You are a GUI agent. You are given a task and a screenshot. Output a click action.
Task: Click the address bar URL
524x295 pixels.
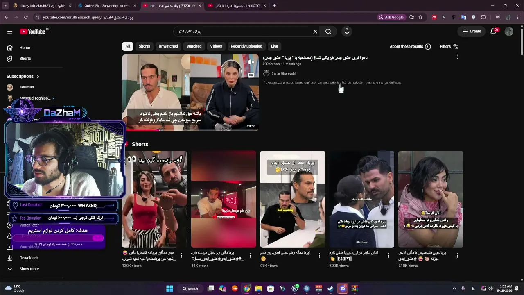coord(88,17)
